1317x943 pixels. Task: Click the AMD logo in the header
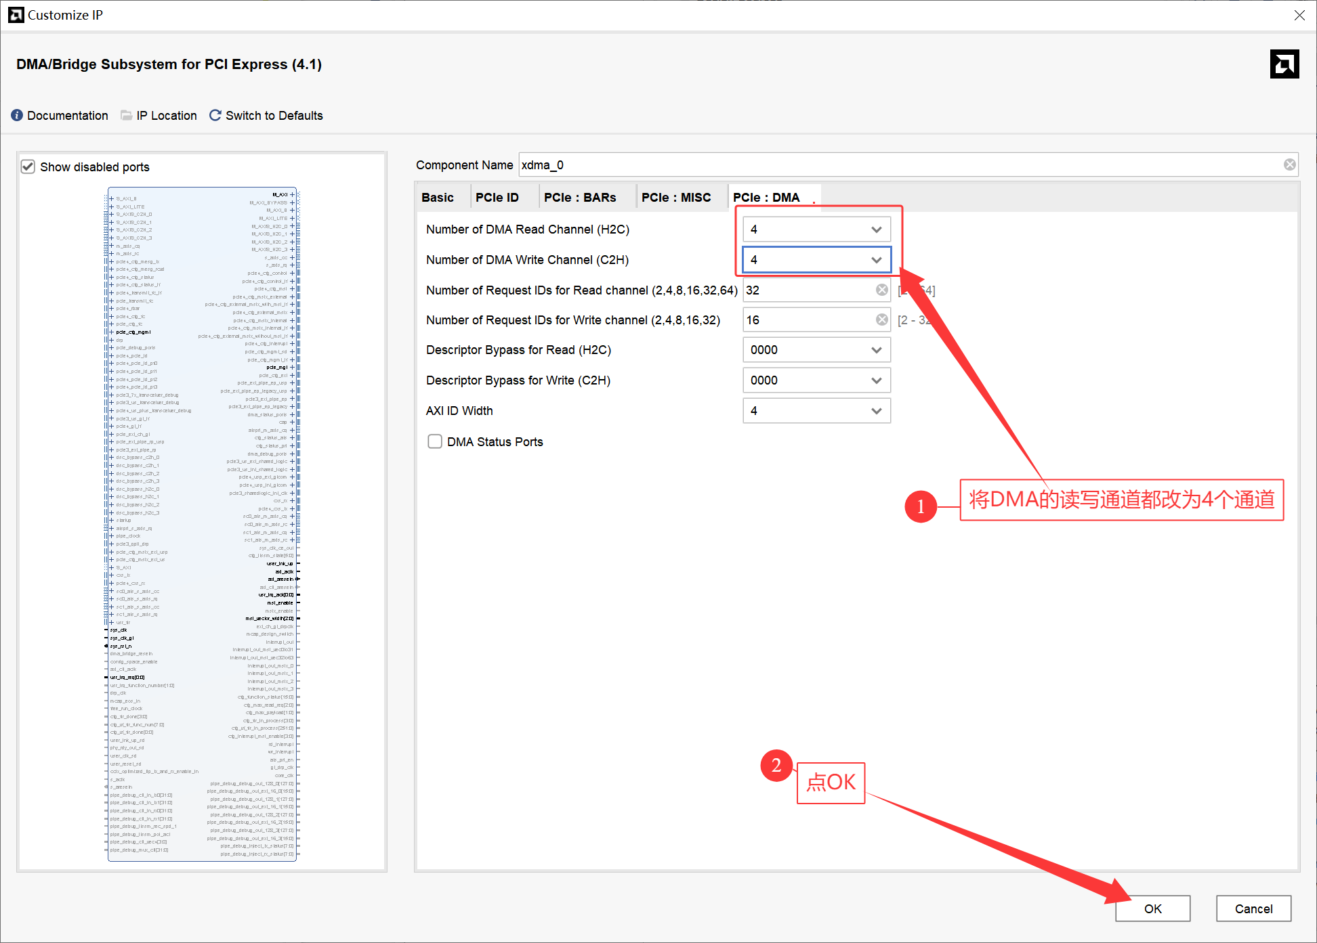click(x=1284, y=64)
